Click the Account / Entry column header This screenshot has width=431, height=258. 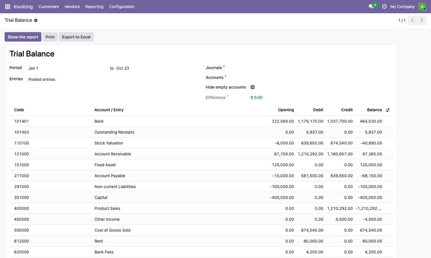(109, 110)
